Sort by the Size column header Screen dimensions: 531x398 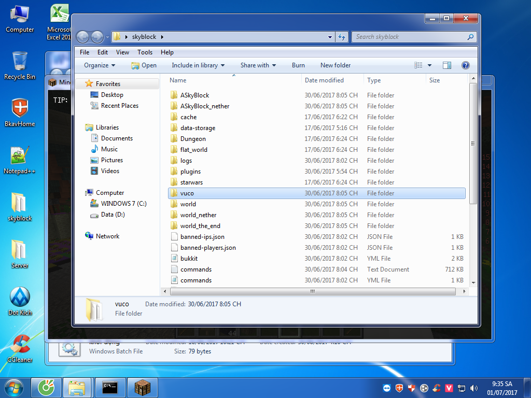pos(446,80)
